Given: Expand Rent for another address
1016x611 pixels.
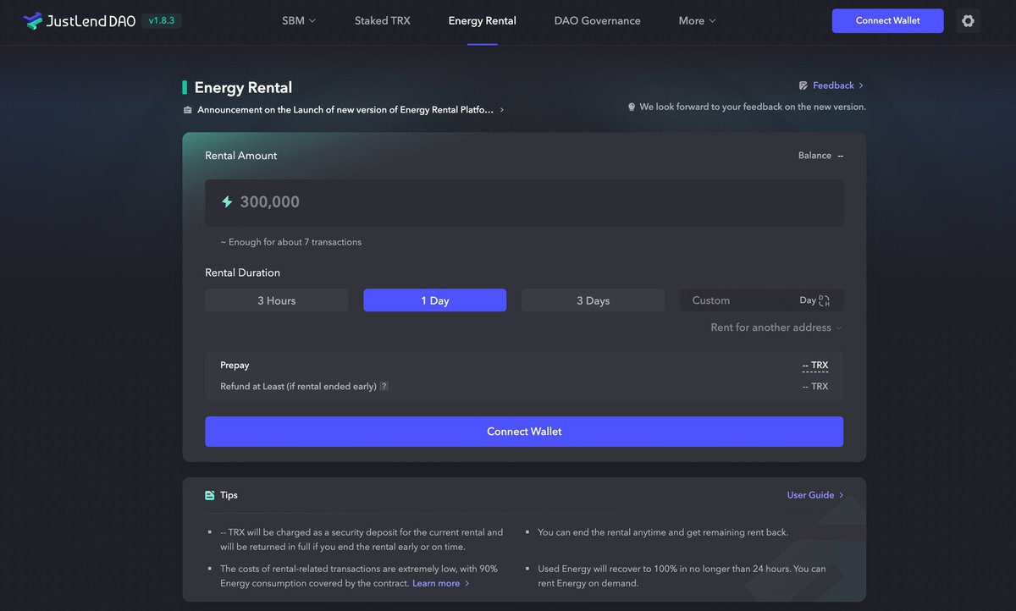Looking at the screenshot, I should [776, 328].
